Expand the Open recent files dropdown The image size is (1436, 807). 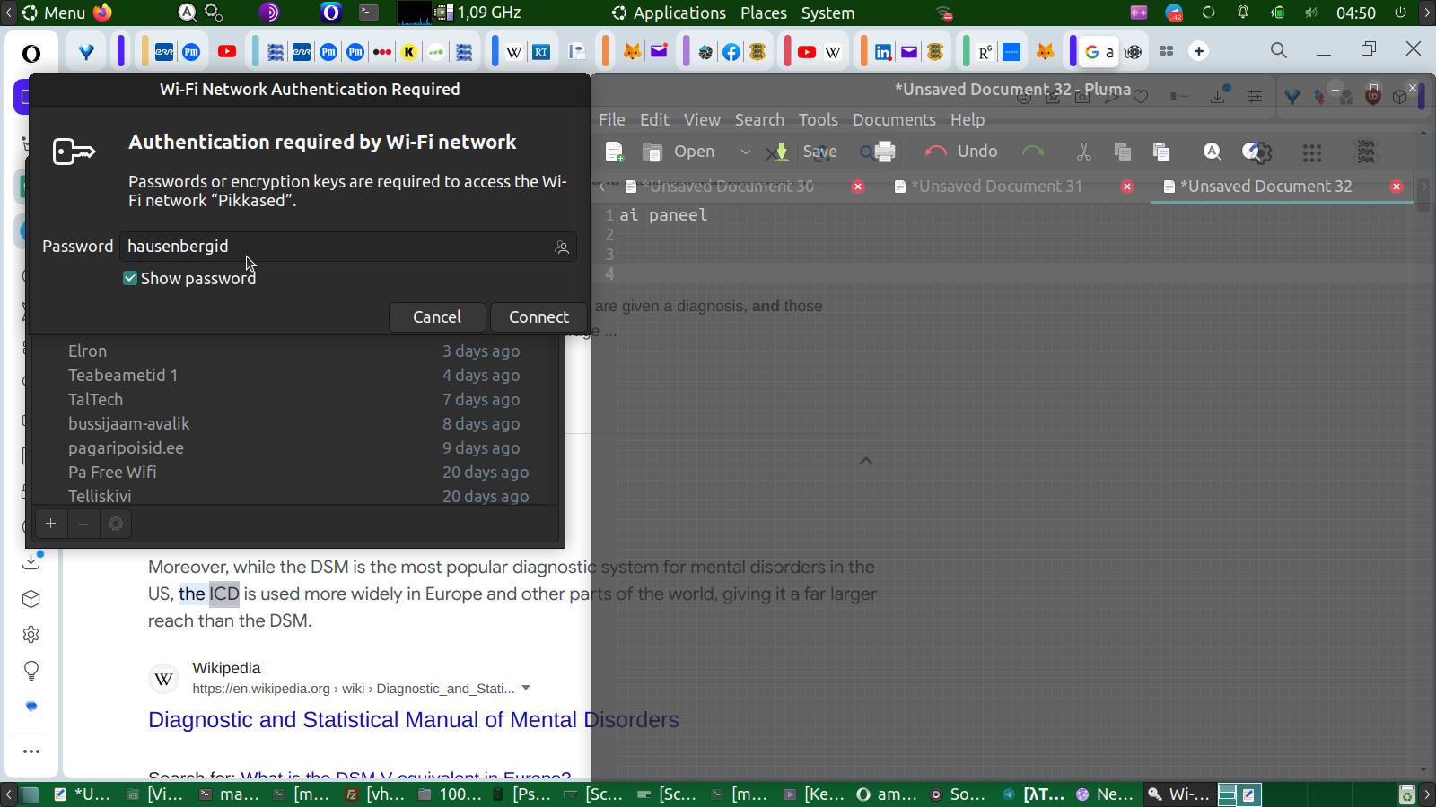tap(745, 152)
